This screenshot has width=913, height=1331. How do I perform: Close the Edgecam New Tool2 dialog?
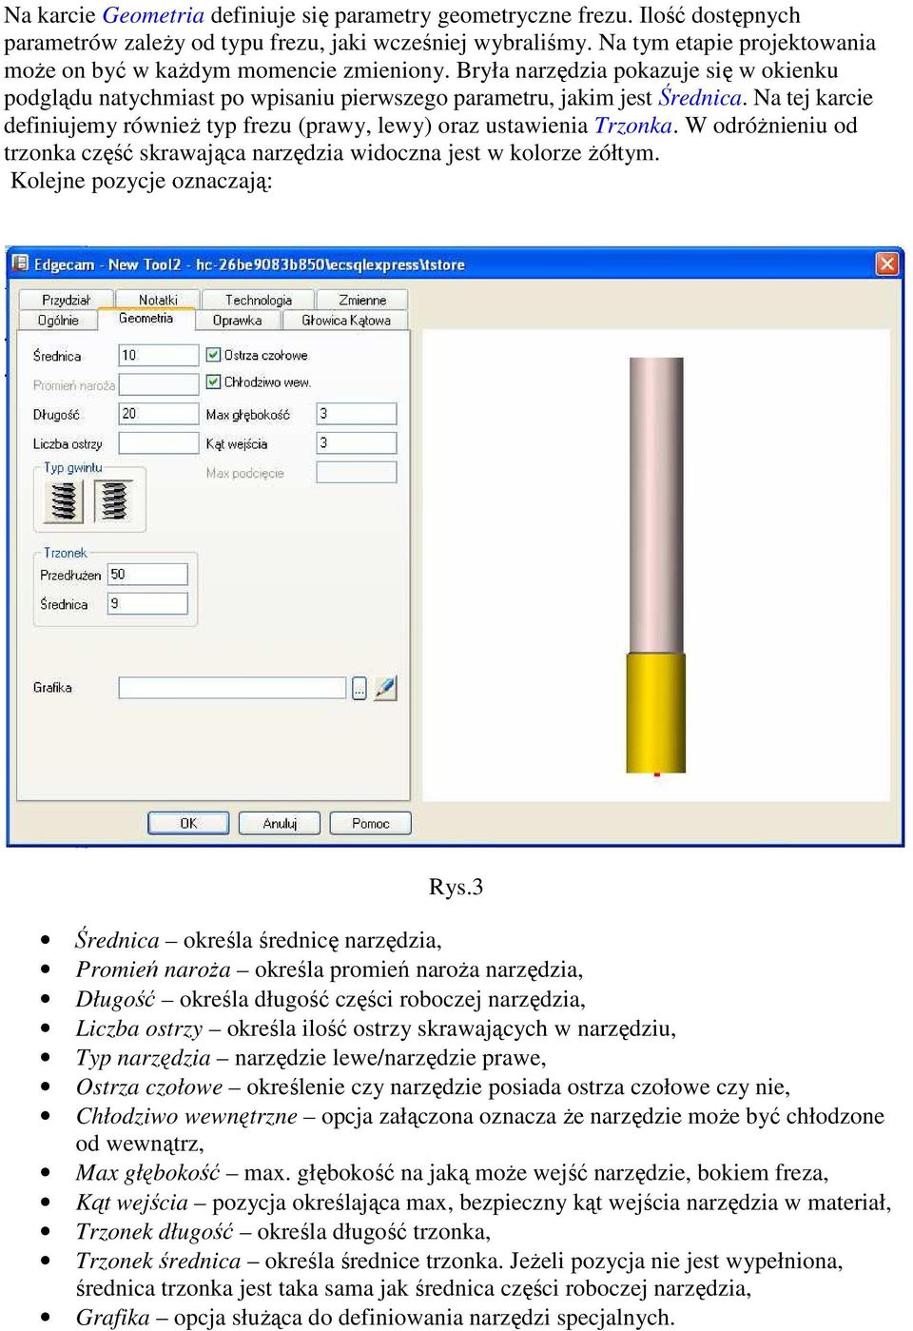886,264
